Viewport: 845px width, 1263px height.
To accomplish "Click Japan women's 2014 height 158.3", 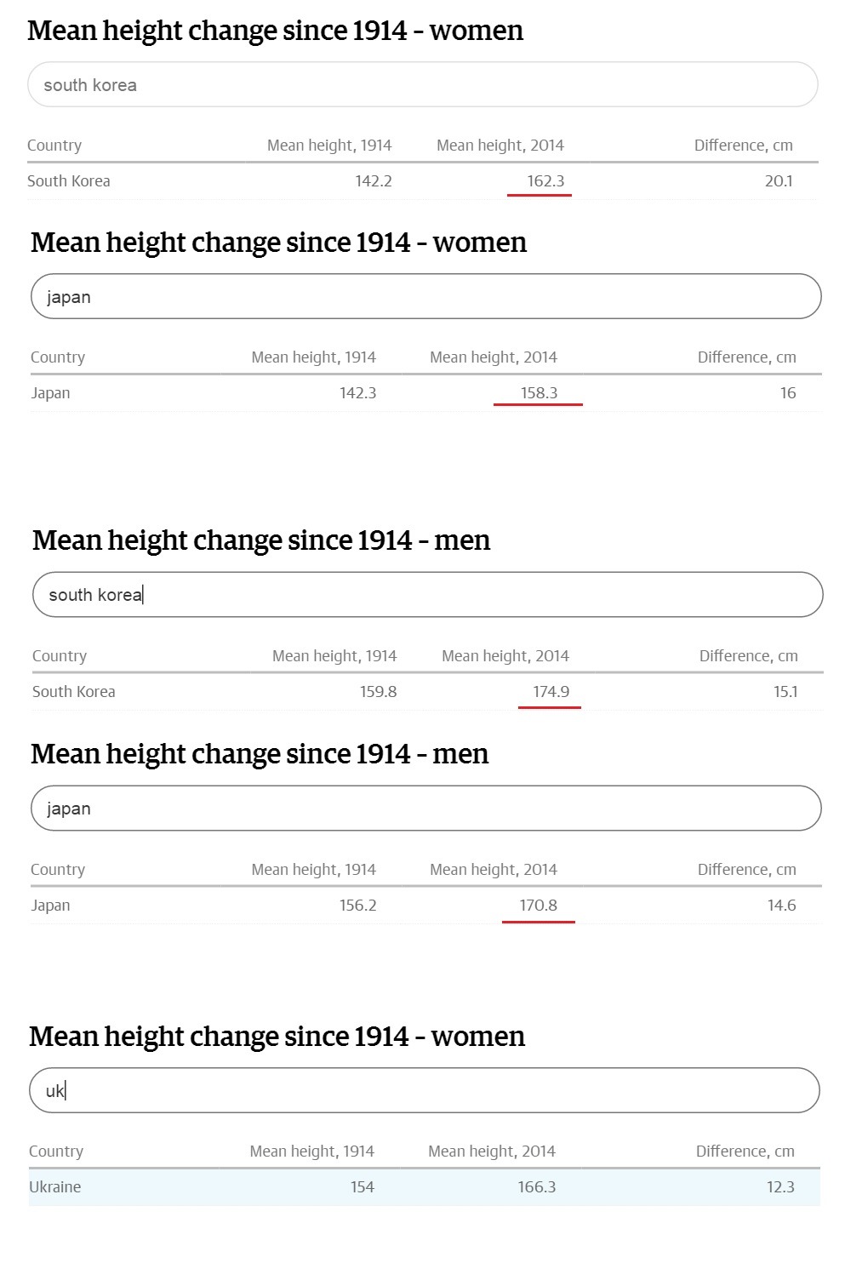I will click(x=539, y=392).
